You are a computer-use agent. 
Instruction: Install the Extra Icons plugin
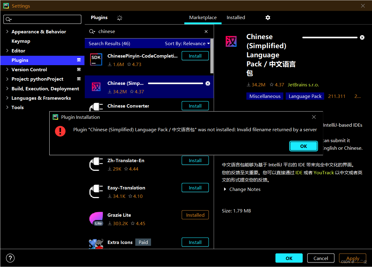pyautogui.click(x=195, y=242)
